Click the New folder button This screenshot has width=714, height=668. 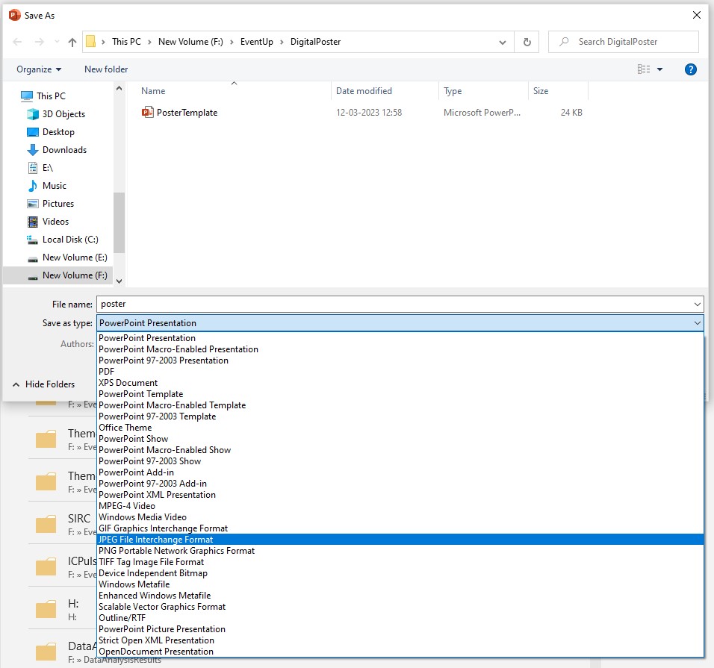106,69
